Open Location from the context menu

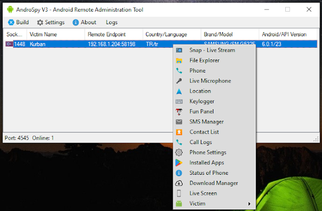[x=214, y=91]
